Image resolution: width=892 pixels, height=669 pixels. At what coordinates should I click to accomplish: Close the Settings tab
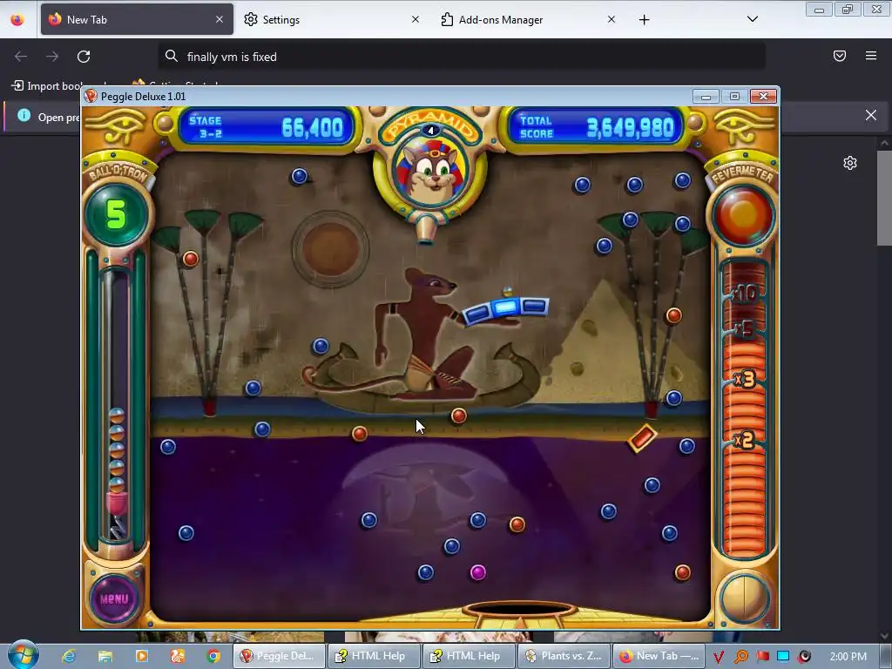[x=416, y=19]
